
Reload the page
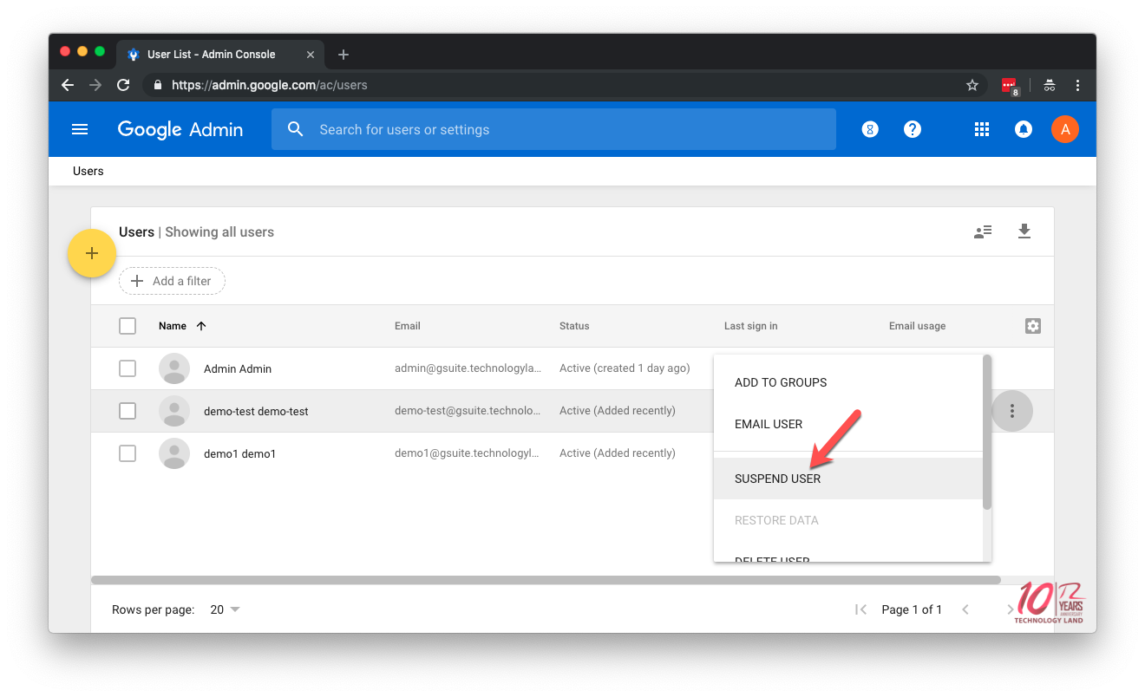(x=123, y=85)
